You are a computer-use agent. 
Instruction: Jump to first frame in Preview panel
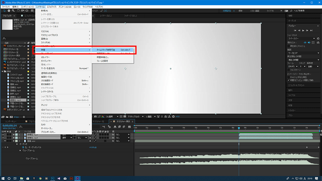pyautogui.click(x=295, y=30)
